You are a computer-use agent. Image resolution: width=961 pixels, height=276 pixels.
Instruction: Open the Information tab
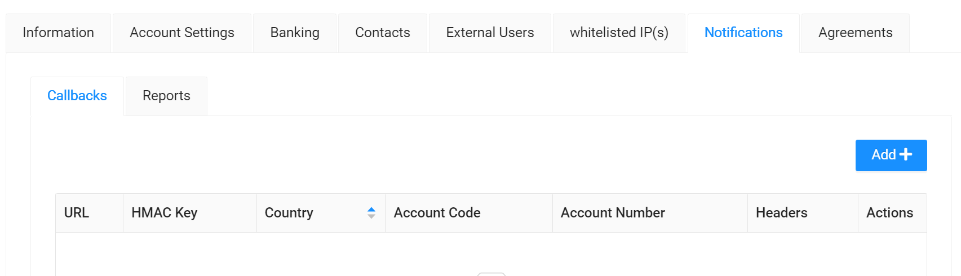point(59,33)
